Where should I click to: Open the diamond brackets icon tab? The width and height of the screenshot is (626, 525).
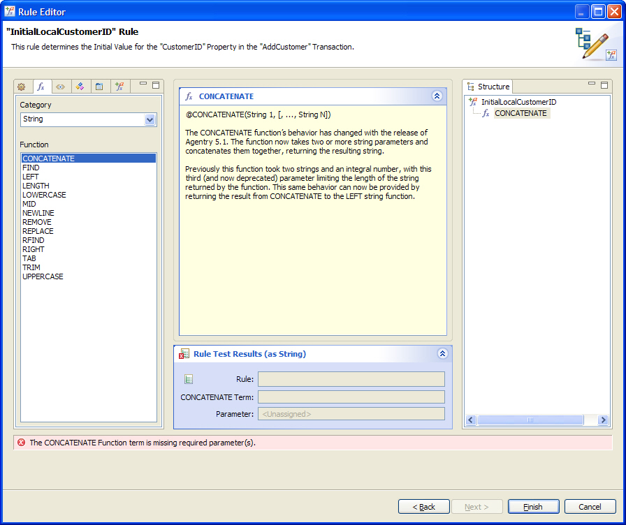click(x=61, y=87)
